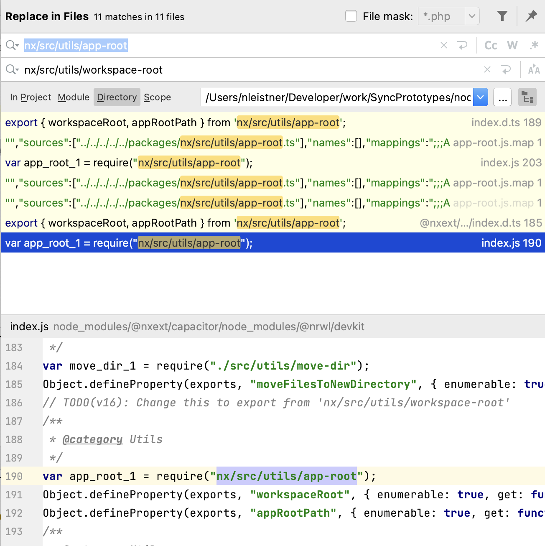545x546 pixels.
Task: Switch scope to In Project
Action: click(31, 97)
